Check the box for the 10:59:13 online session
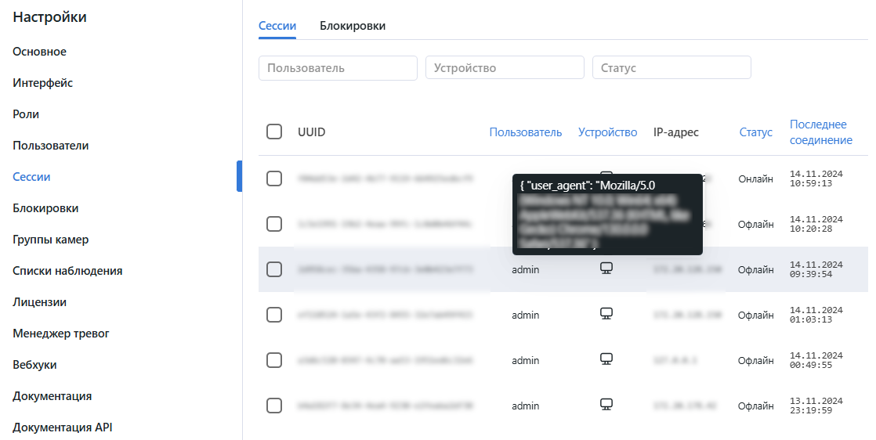Viewport: 876px width, 440px height. pos(274,179)
